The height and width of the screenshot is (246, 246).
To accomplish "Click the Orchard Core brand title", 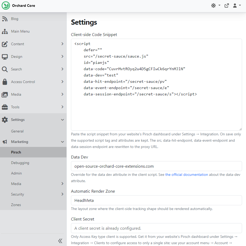I will tap(24, 6).
